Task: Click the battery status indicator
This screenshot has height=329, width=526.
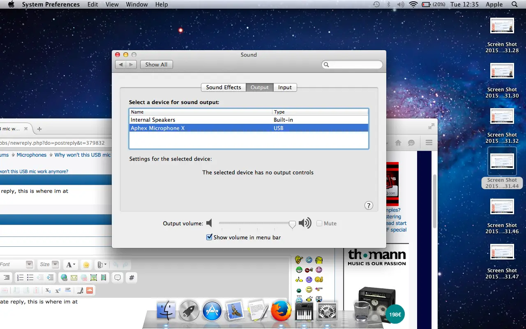Action: [433, 5]
